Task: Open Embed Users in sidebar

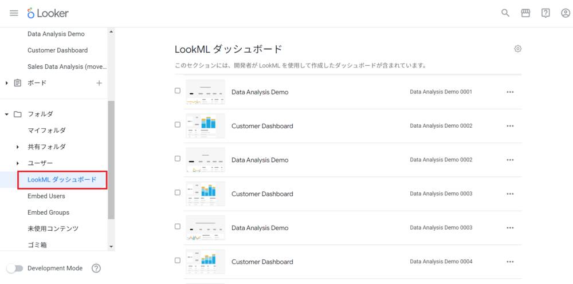Action: click(x=46, y=196)
